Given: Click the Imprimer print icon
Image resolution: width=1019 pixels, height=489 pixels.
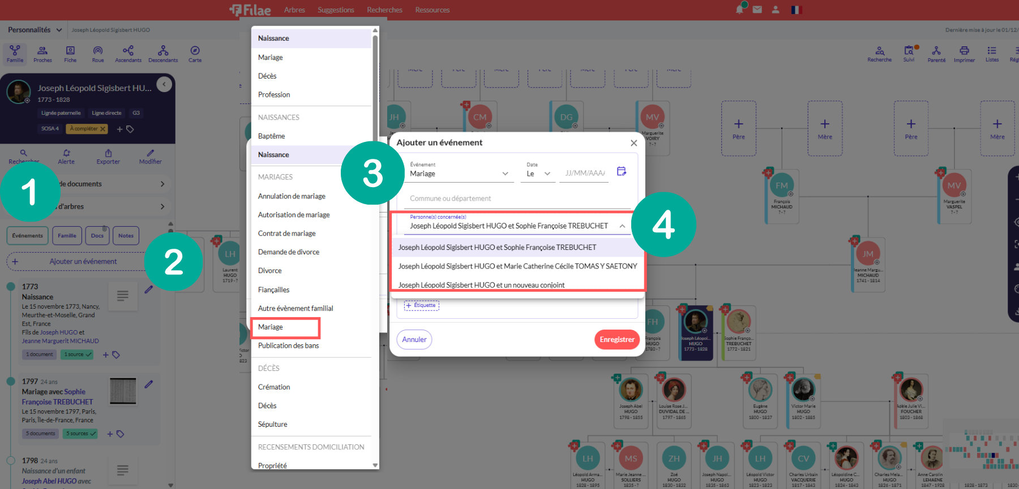Looking at the screenshot, I should click(x=964, y=54).
